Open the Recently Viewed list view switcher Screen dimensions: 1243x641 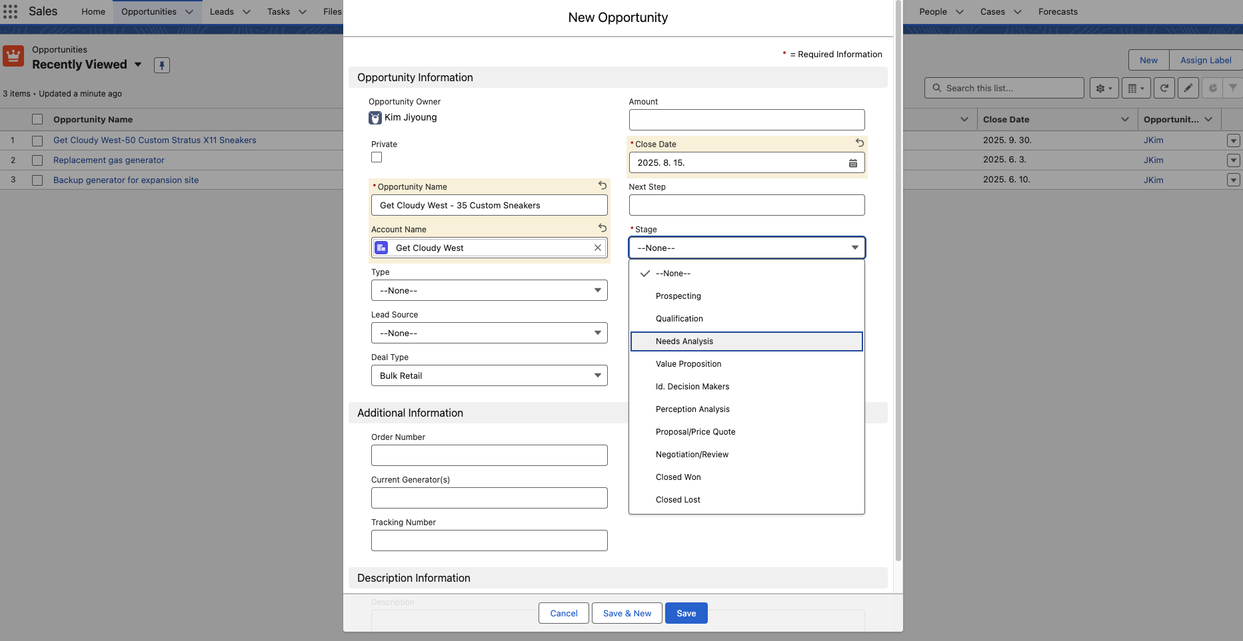(138, 65)
